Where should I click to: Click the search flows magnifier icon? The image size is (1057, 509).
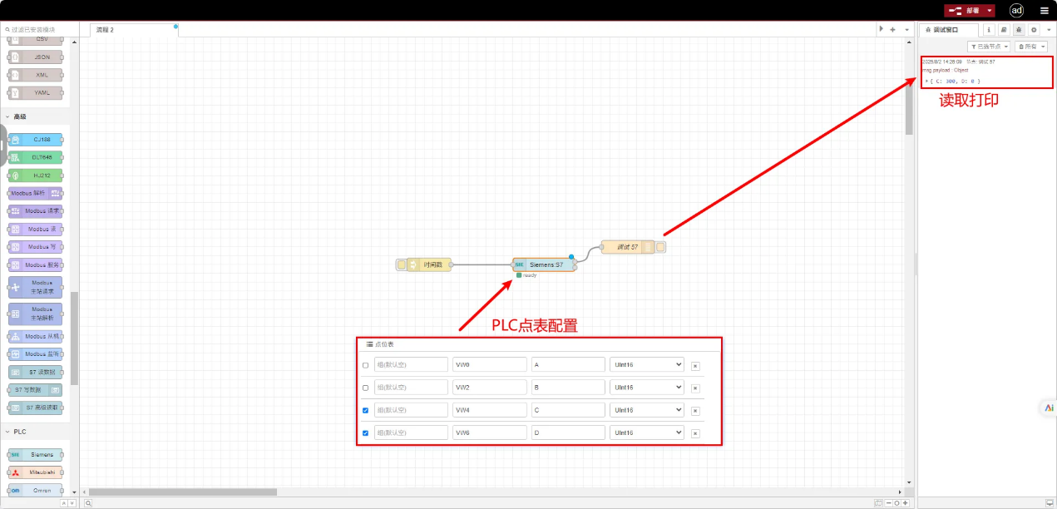[88, 503]
